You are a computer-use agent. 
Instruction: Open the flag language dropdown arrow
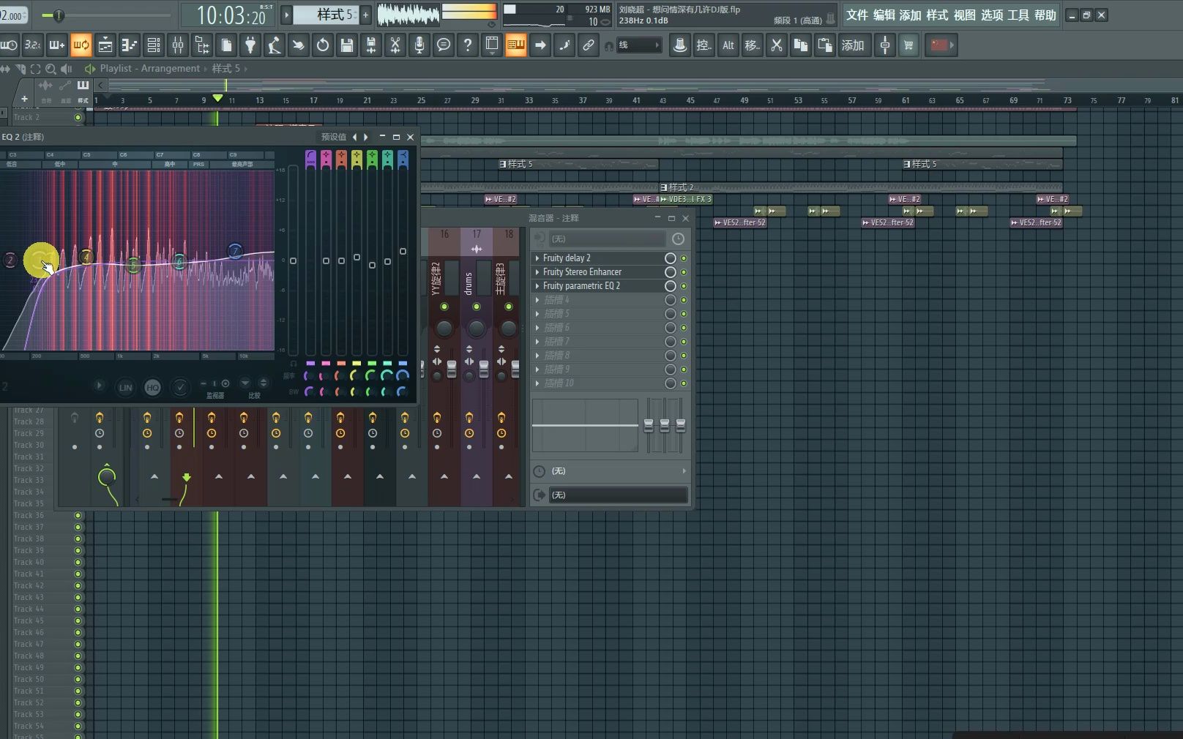pyautogui.click(x=952, y=45)
